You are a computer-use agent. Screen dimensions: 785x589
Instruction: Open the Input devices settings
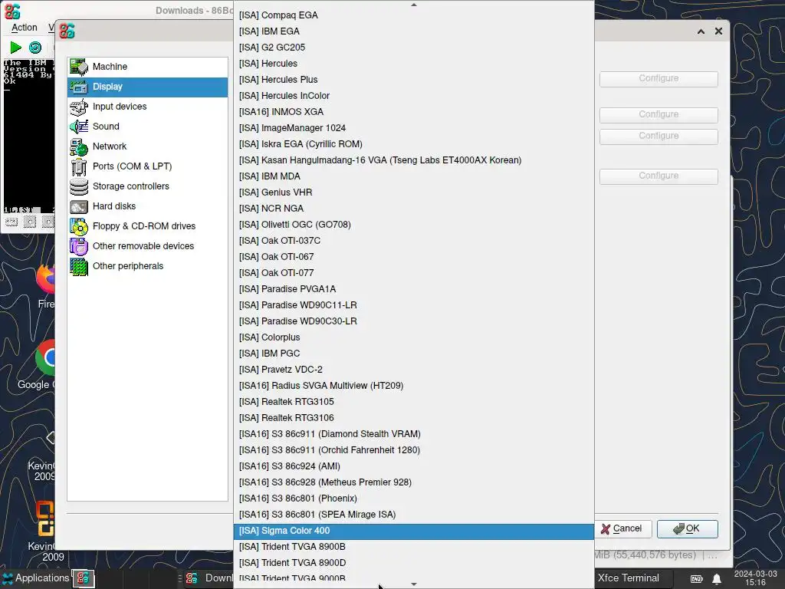pos(147,107)
